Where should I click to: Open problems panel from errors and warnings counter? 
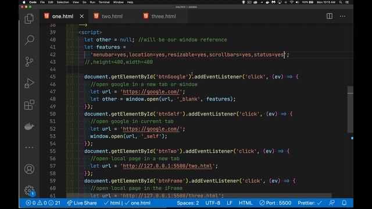tap(43, 203)
